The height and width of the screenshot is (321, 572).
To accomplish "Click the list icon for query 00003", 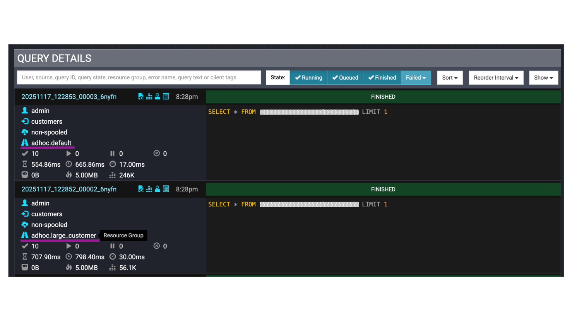I will coord(166,97).
